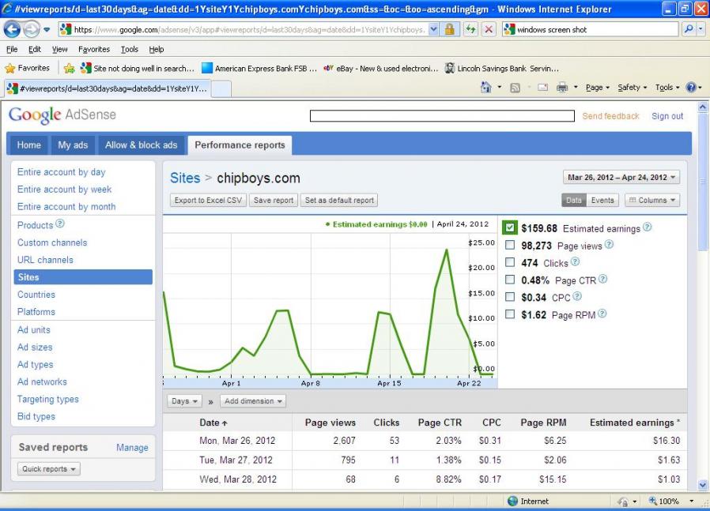Screen dimensions: 710x511
Task: Click help icon beside Estimated earnings
Action: coord(647,227)
